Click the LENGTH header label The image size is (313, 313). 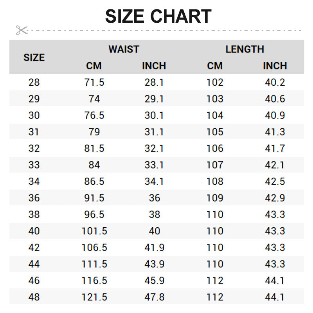[245, 49]
